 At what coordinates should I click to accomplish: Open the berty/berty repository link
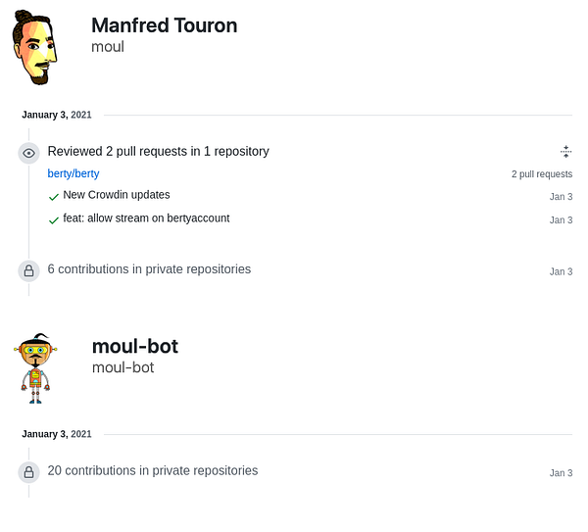[73, 173]
